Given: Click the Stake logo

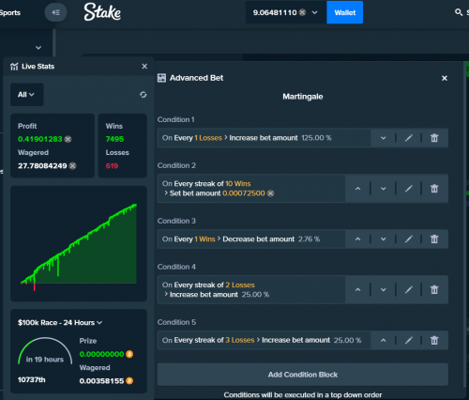Looking at the screenshot, I should pyautogui.click(x=102, y=12).
